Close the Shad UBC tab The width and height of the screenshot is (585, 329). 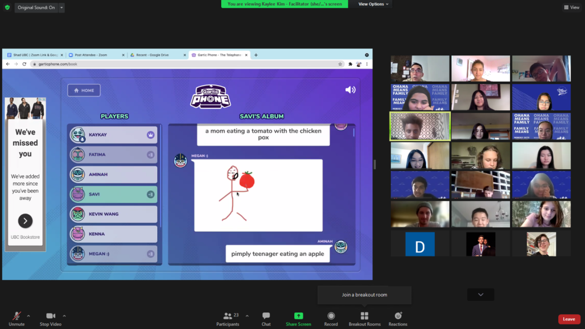[62, 55]
